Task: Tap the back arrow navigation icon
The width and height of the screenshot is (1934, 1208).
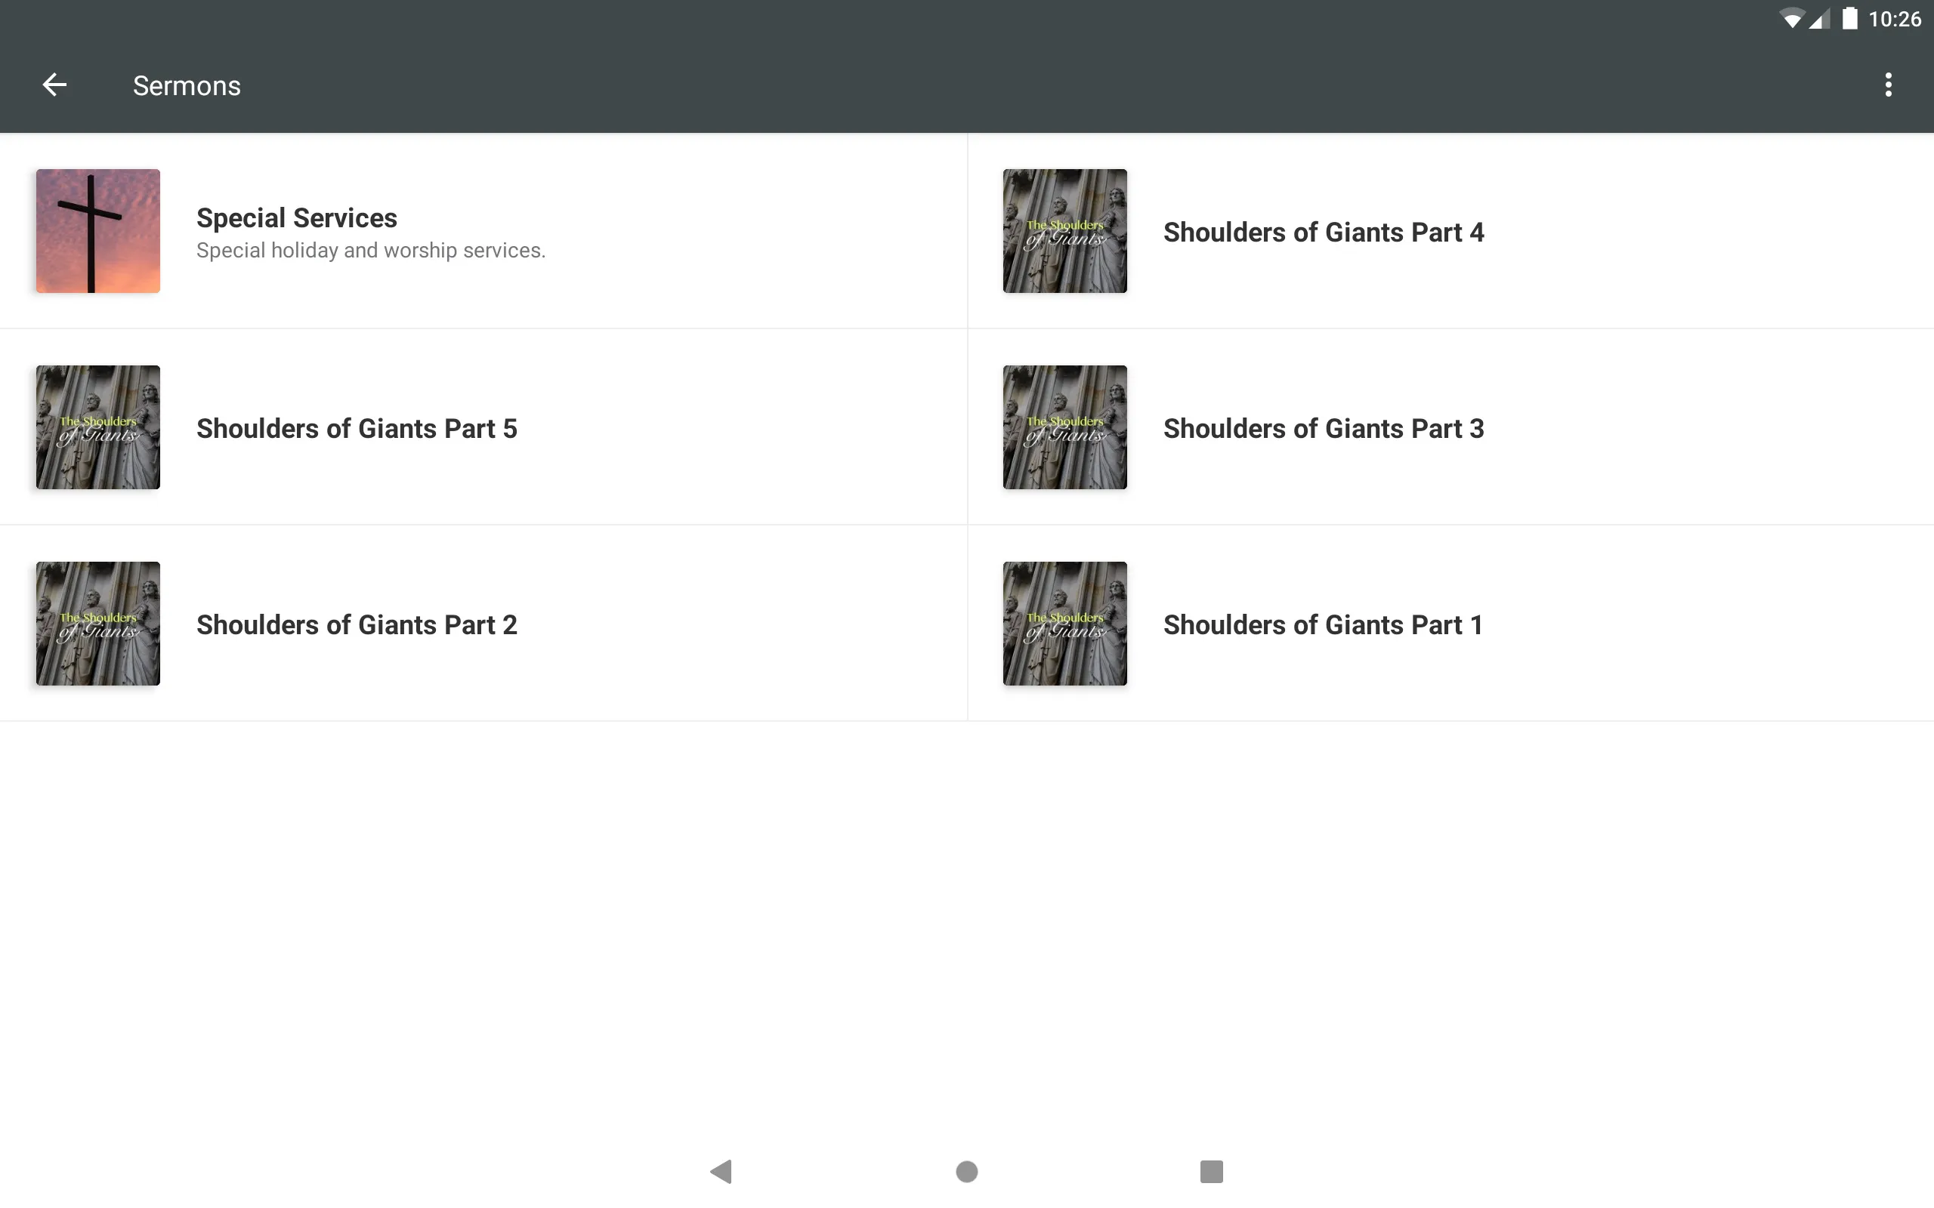Action: 53,85
